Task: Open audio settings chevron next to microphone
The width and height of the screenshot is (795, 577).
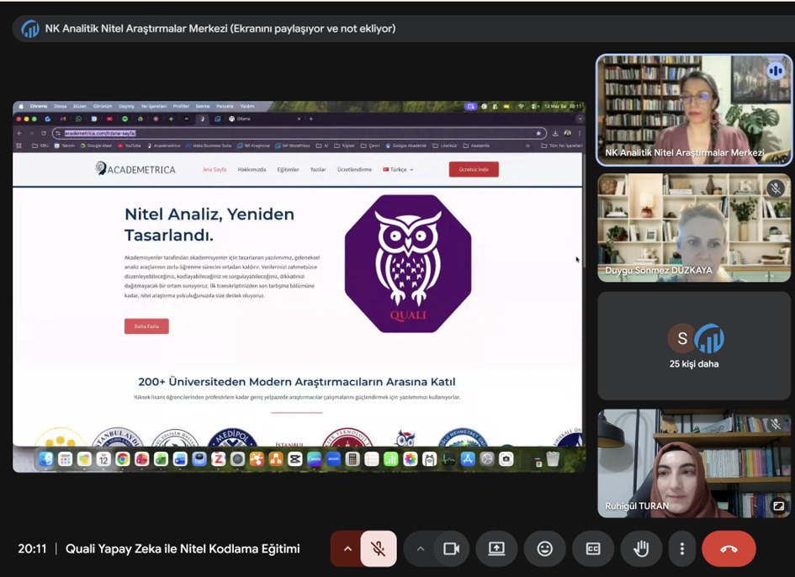Action: point(347,548)
